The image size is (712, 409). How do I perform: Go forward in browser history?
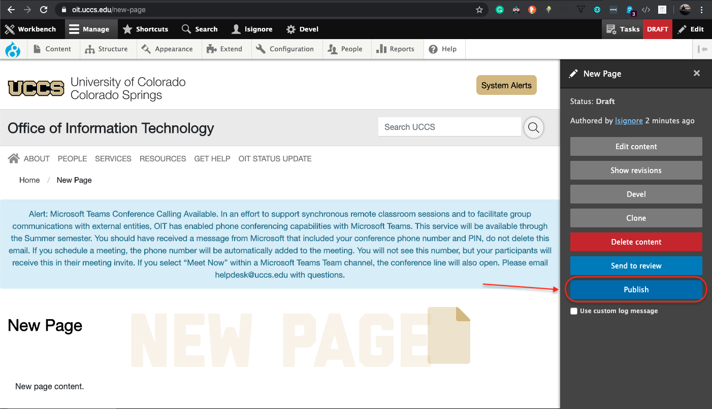click(x=27, y=10)
